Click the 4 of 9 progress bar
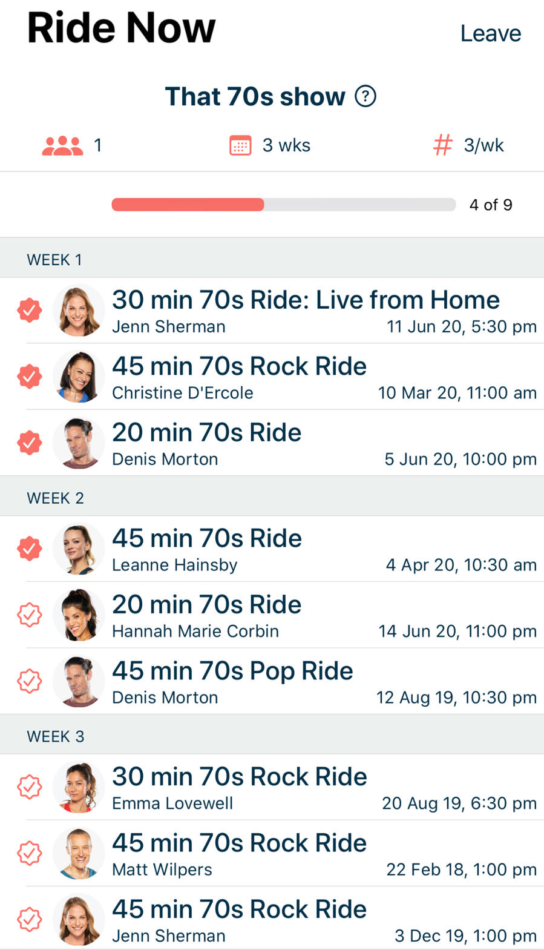544x950 pixels. click(283, 205)
